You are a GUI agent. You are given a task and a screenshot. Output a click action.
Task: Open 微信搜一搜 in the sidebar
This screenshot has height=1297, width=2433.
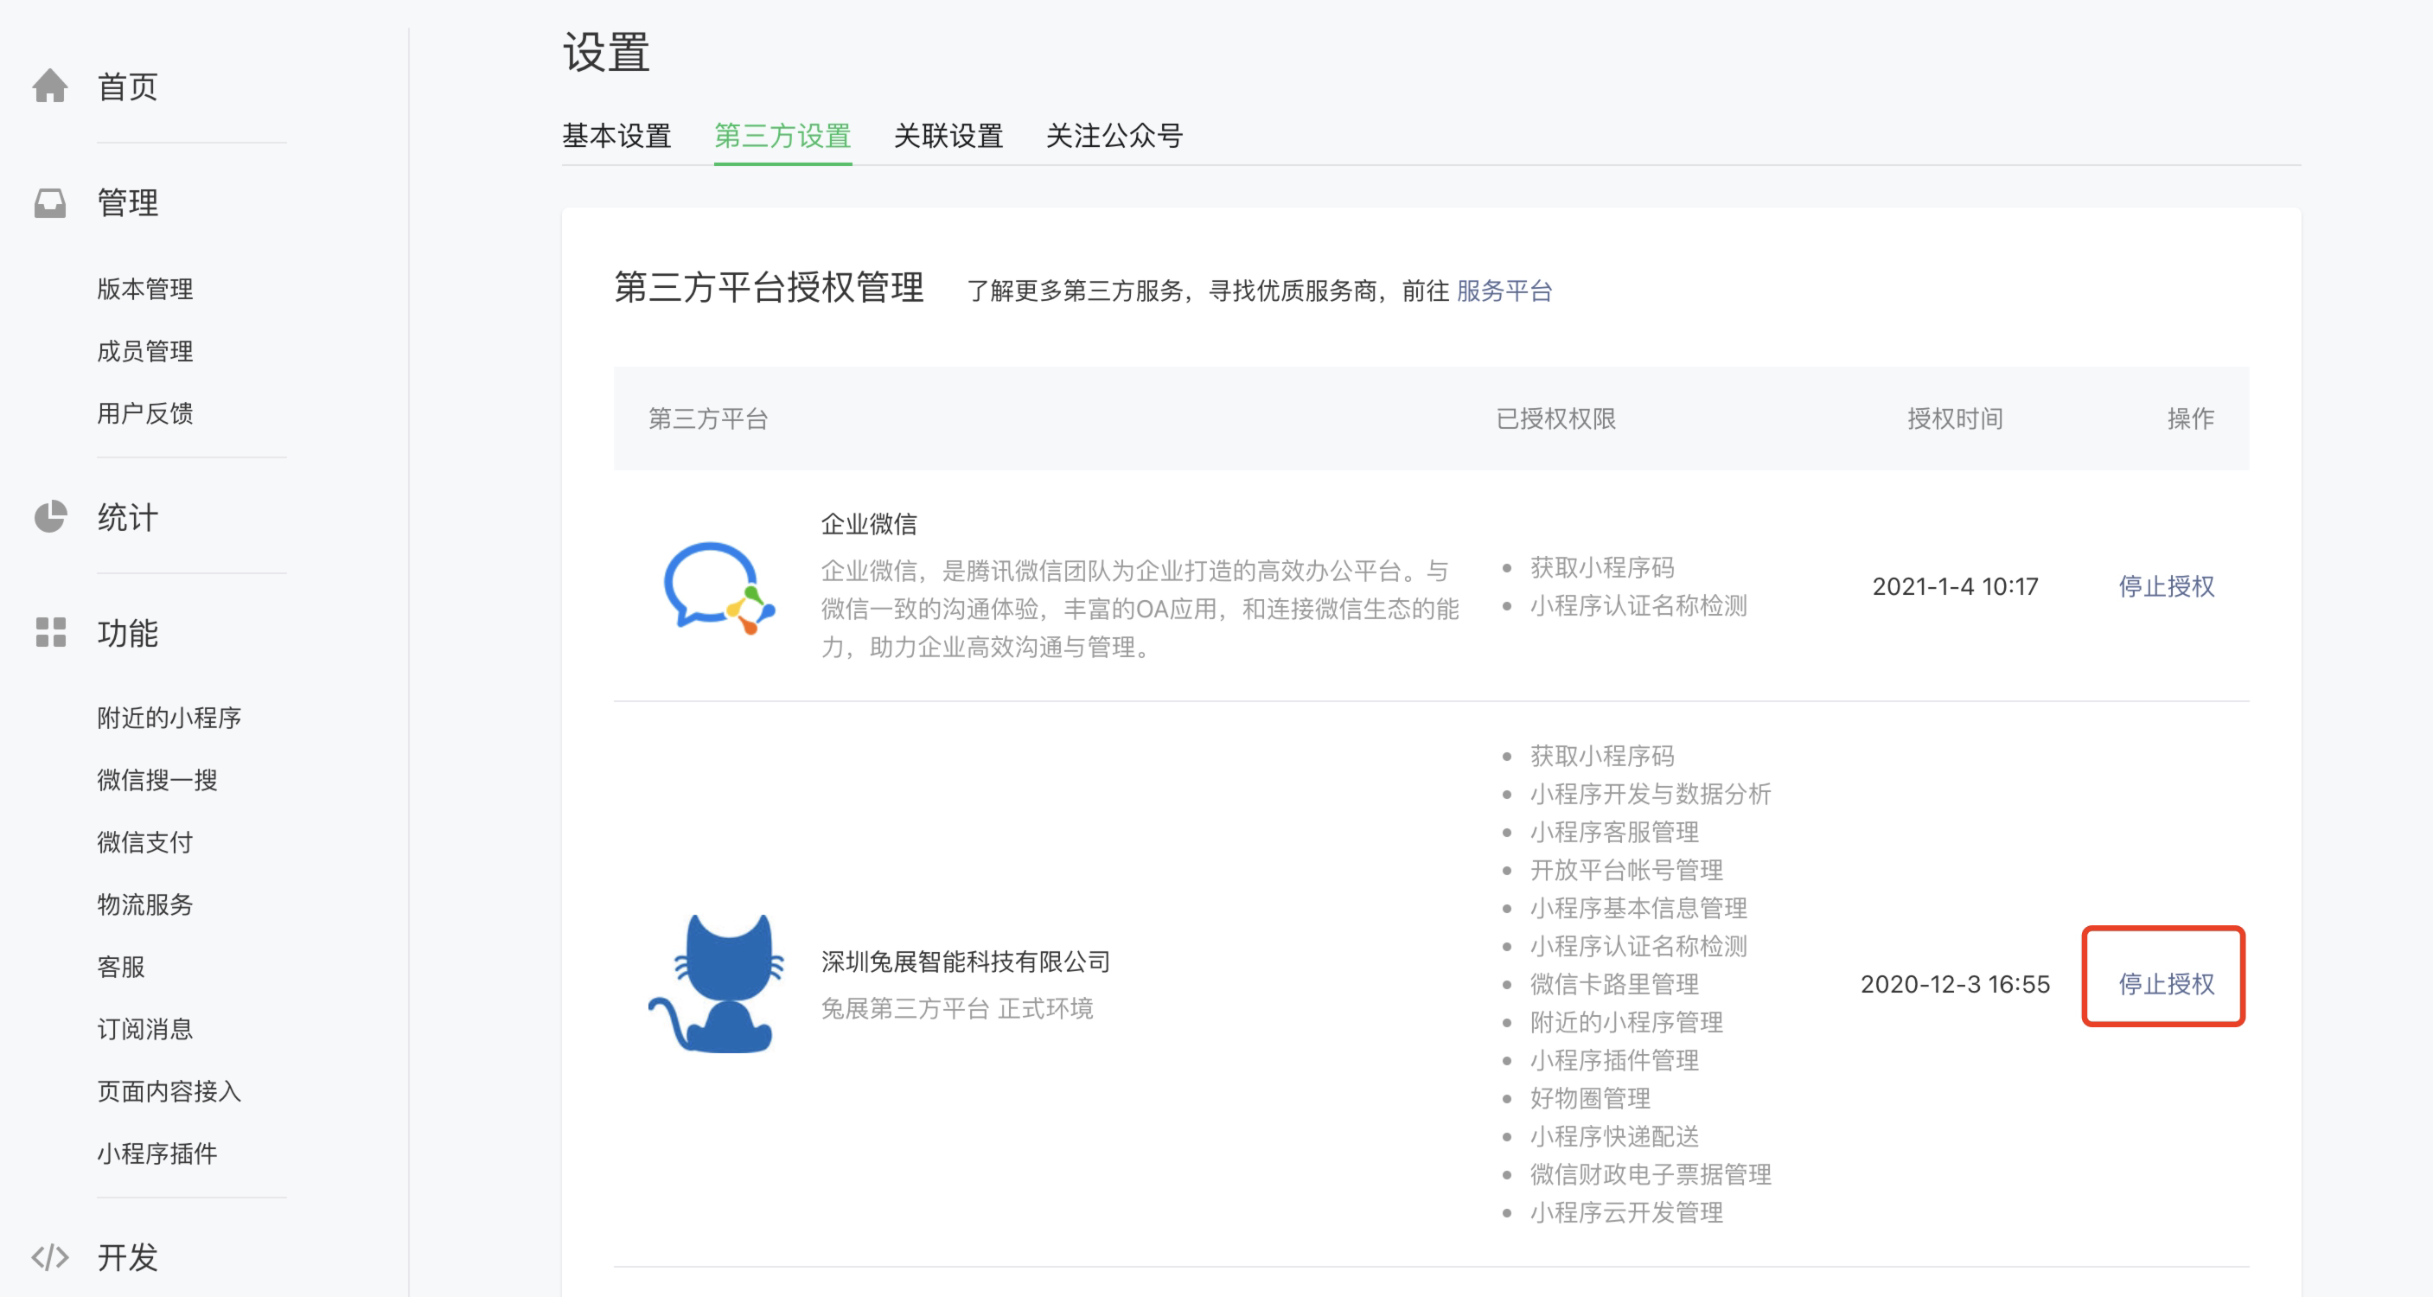click(157, 780)
